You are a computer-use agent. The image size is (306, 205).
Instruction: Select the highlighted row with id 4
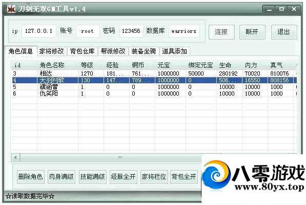(x=154, y=80)
